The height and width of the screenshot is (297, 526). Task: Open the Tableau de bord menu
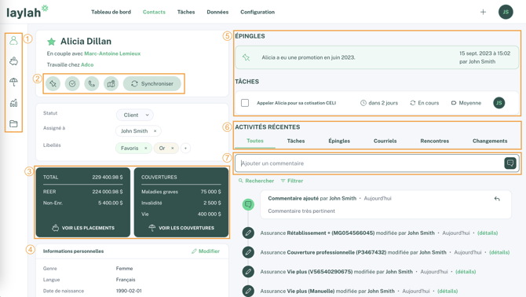[x=111, y=12]
